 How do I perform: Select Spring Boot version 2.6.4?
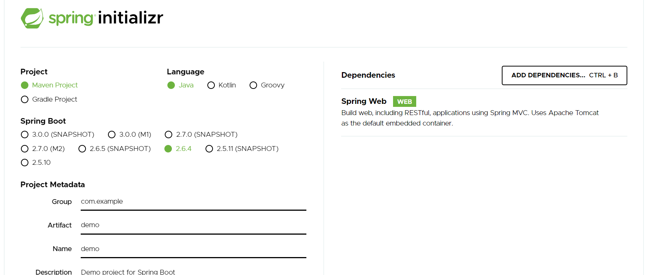(x=168, y=149)
